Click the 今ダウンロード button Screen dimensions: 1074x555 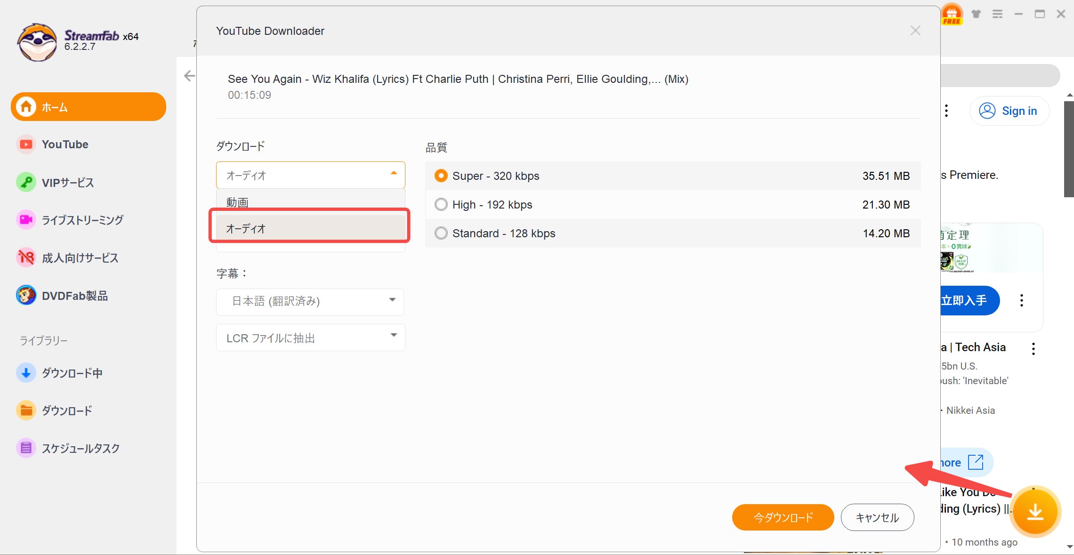[783, 517]
